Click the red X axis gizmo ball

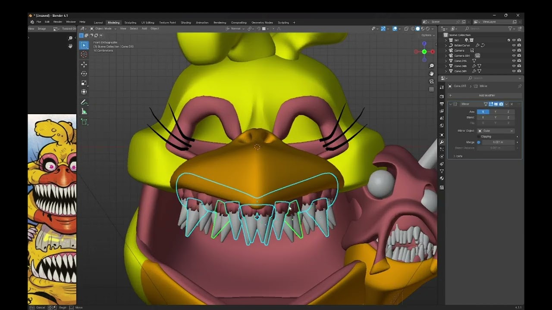[432, 52]
